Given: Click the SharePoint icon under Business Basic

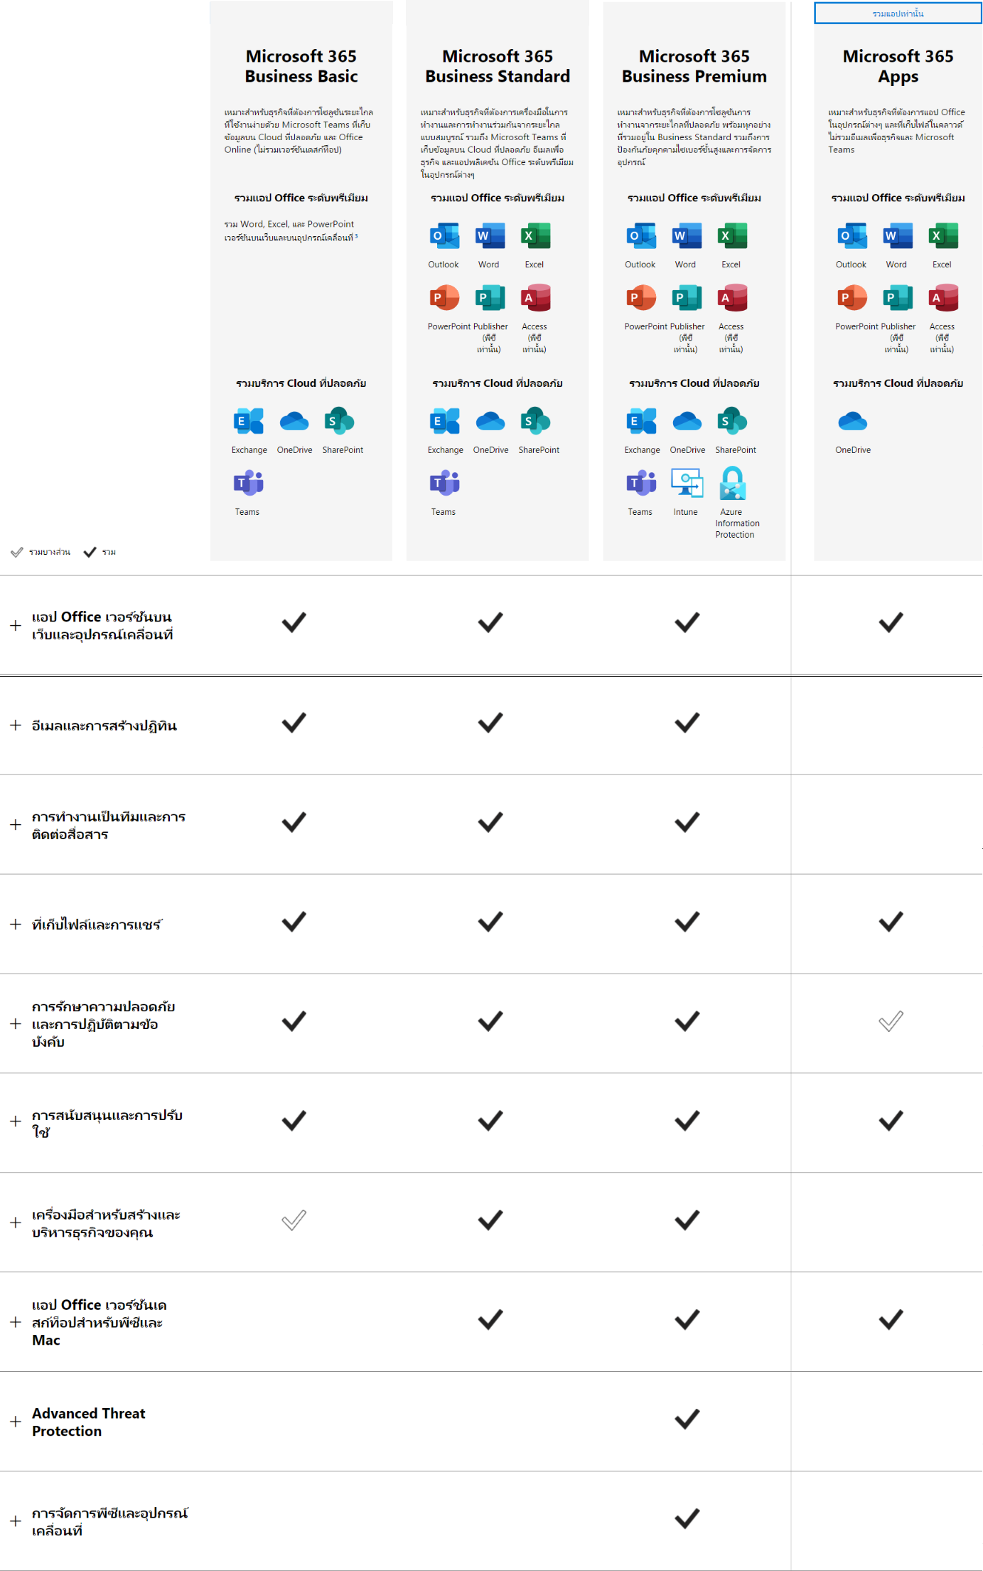Looking at the screenshot, I should [x=339, y=421].
